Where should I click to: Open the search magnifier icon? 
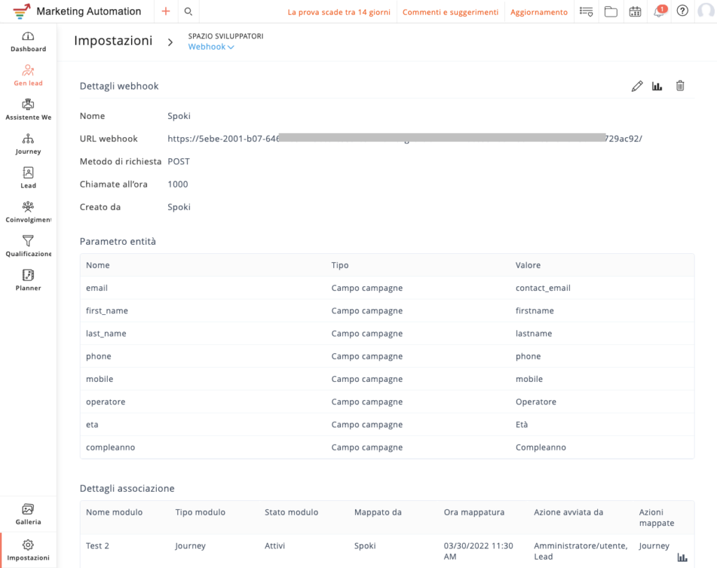188,12
